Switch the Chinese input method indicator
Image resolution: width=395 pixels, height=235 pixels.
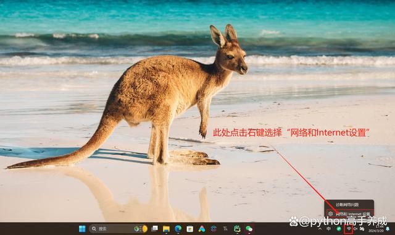pyautogui.click(x=329, y=229)
